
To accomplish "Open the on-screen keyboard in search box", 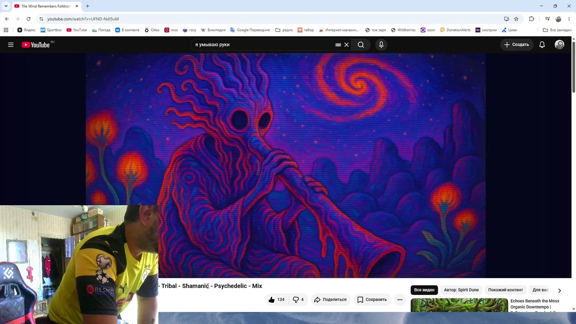I will click(x=338, y=45).
